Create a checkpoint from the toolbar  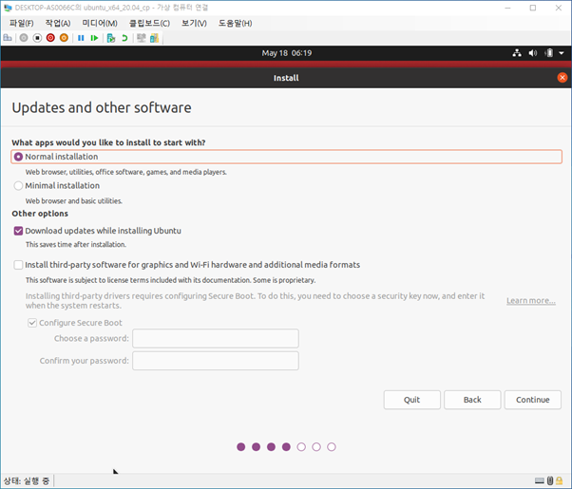coord(111,38)
